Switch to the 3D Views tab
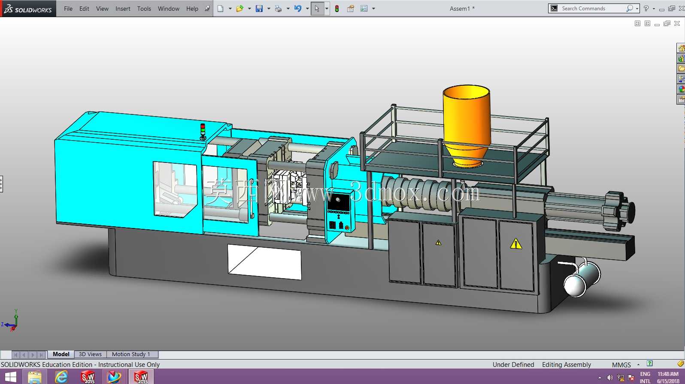 pyautogui.click(x=90, y=354)
